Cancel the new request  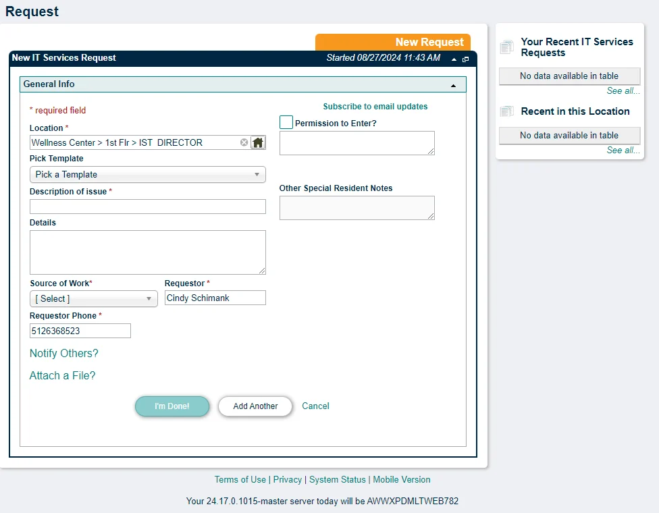pyautogui.click(x=315, y=406)
